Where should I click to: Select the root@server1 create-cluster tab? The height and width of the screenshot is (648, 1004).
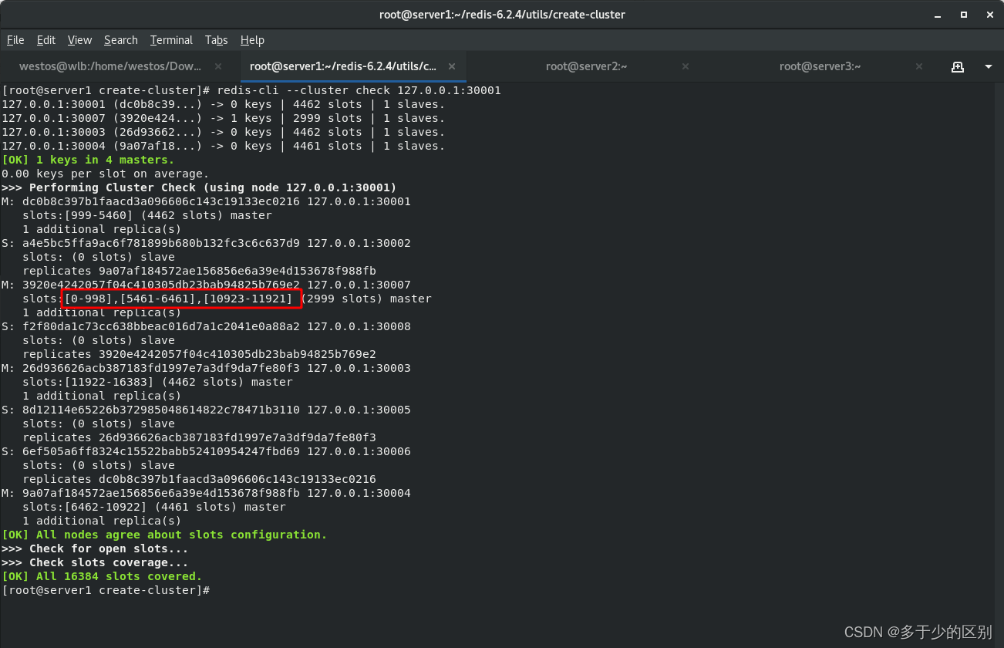(x=343, y=66)
